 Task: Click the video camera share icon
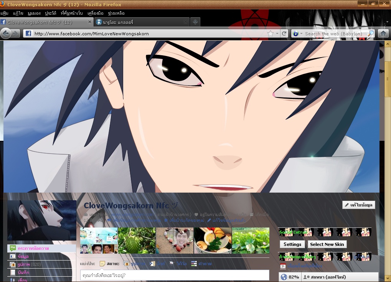point(172,264)
